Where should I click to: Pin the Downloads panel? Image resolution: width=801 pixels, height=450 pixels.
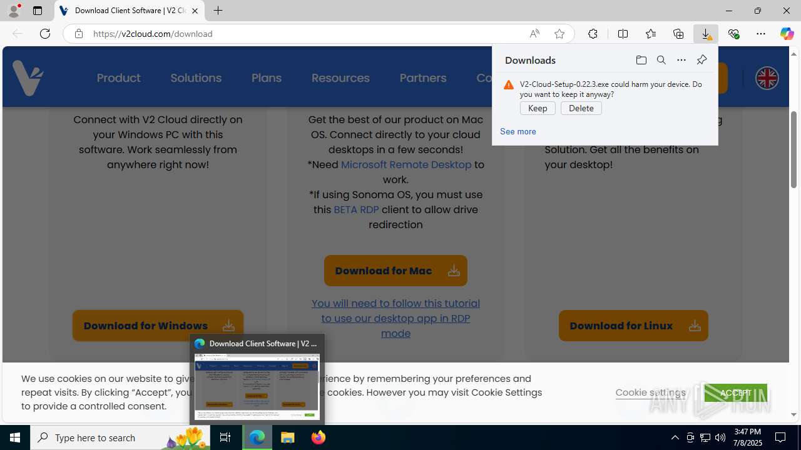coord(702,60)
